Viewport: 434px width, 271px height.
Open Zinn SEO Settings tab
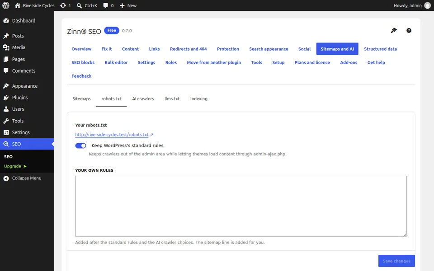pos(146,62)
